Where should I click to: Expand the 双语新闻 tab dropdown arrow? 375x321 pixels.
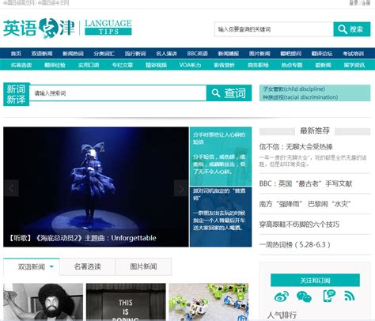point(51,266)
